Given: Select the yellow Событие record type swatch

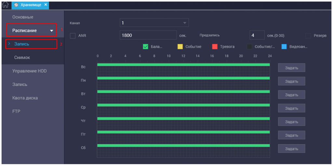Looking at the screenshot, I should click(x=180, y=46).
